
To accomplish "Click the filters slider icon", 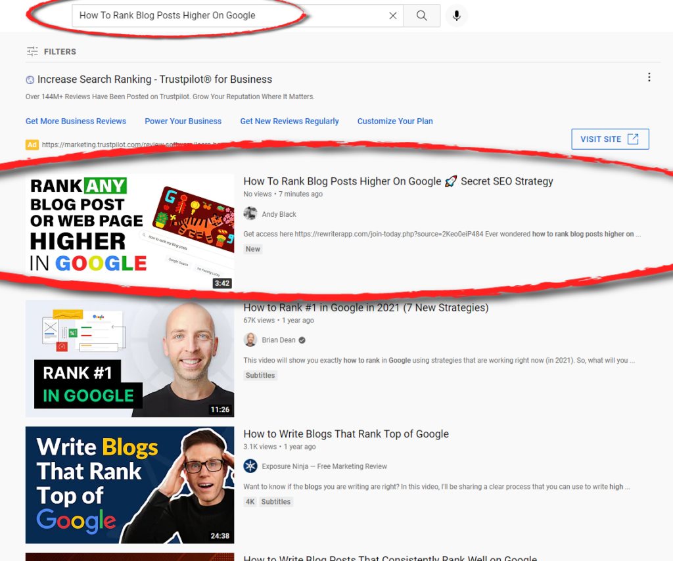I will point(32,51).
